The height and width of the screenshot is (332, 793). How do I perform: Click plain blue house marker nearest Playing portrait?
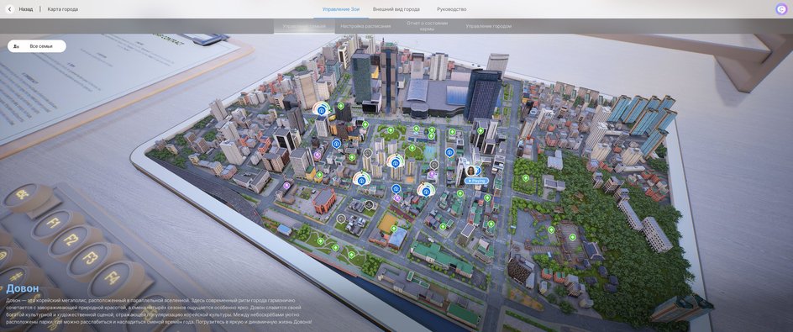pyautogui.click(x=449, y=152)
